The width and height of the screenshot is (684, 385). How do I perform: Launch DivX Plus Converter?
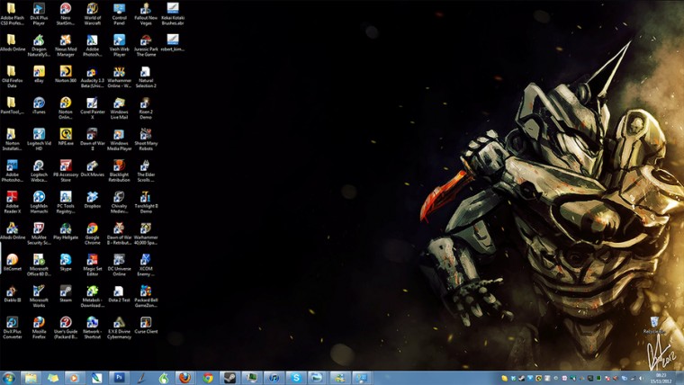coord(13,328)
